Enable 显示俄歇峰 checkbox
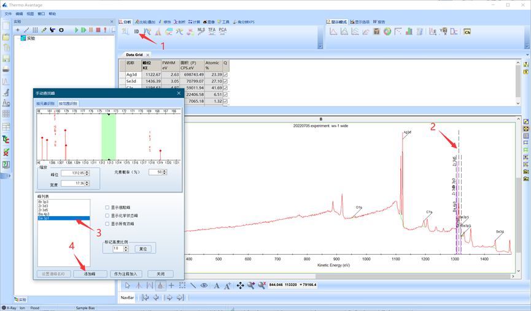Viewport: 531px width, 311px height. 107,208
